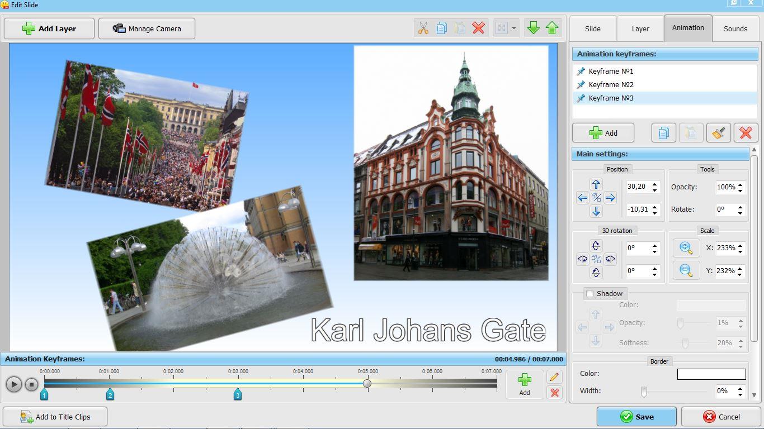Move position up with blue up arrow
764x429 pixels.
596,184
